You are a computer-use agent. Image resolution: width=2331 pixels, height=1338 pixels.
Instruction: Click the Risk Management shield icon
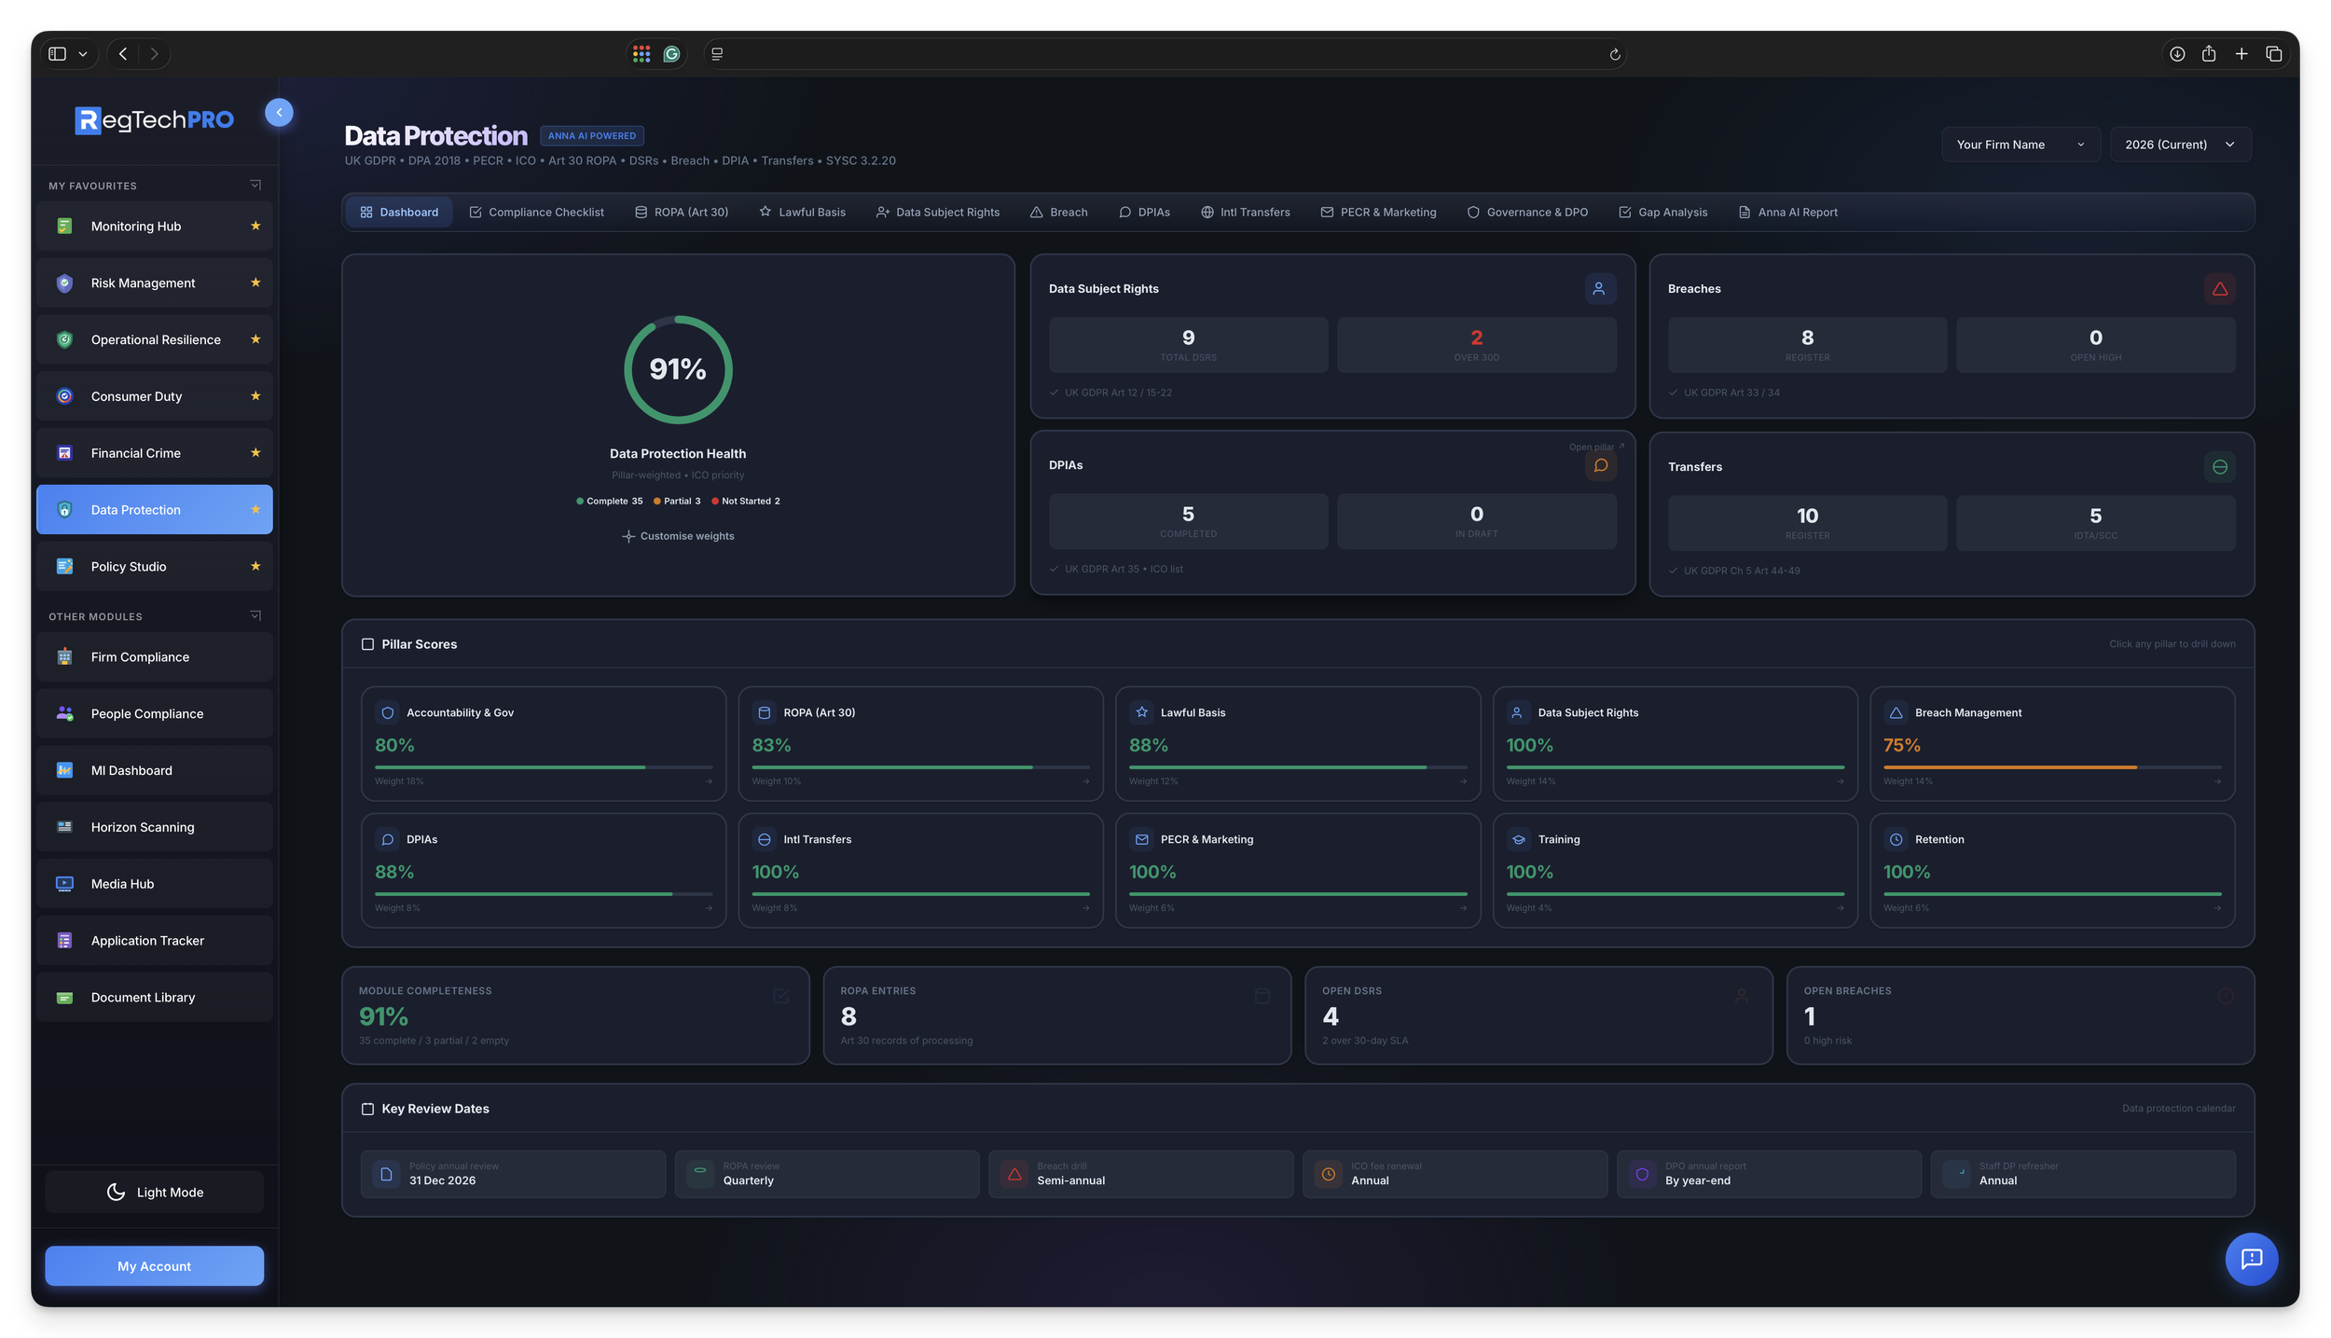pyautogui.click(x=64, y=283)
